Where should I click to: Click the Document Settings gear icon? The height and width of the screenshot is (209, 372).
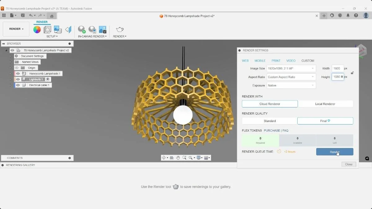tap(16, 56)
